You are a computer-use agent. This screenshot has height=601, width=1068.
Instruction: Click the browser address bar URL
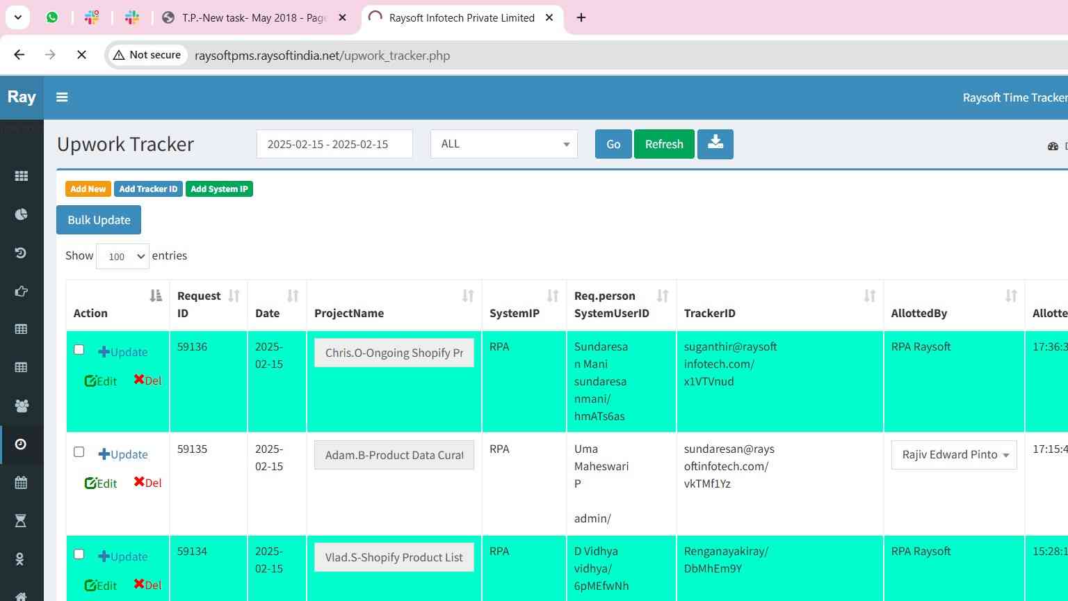point(322,56)
